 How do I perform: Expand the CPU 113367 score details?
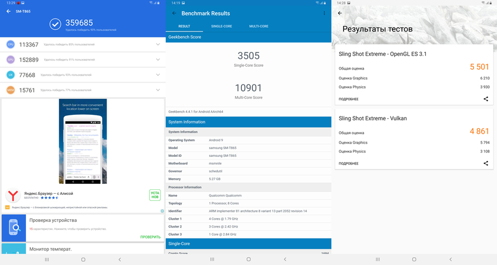pyautogui.click(x=158, y=44)
